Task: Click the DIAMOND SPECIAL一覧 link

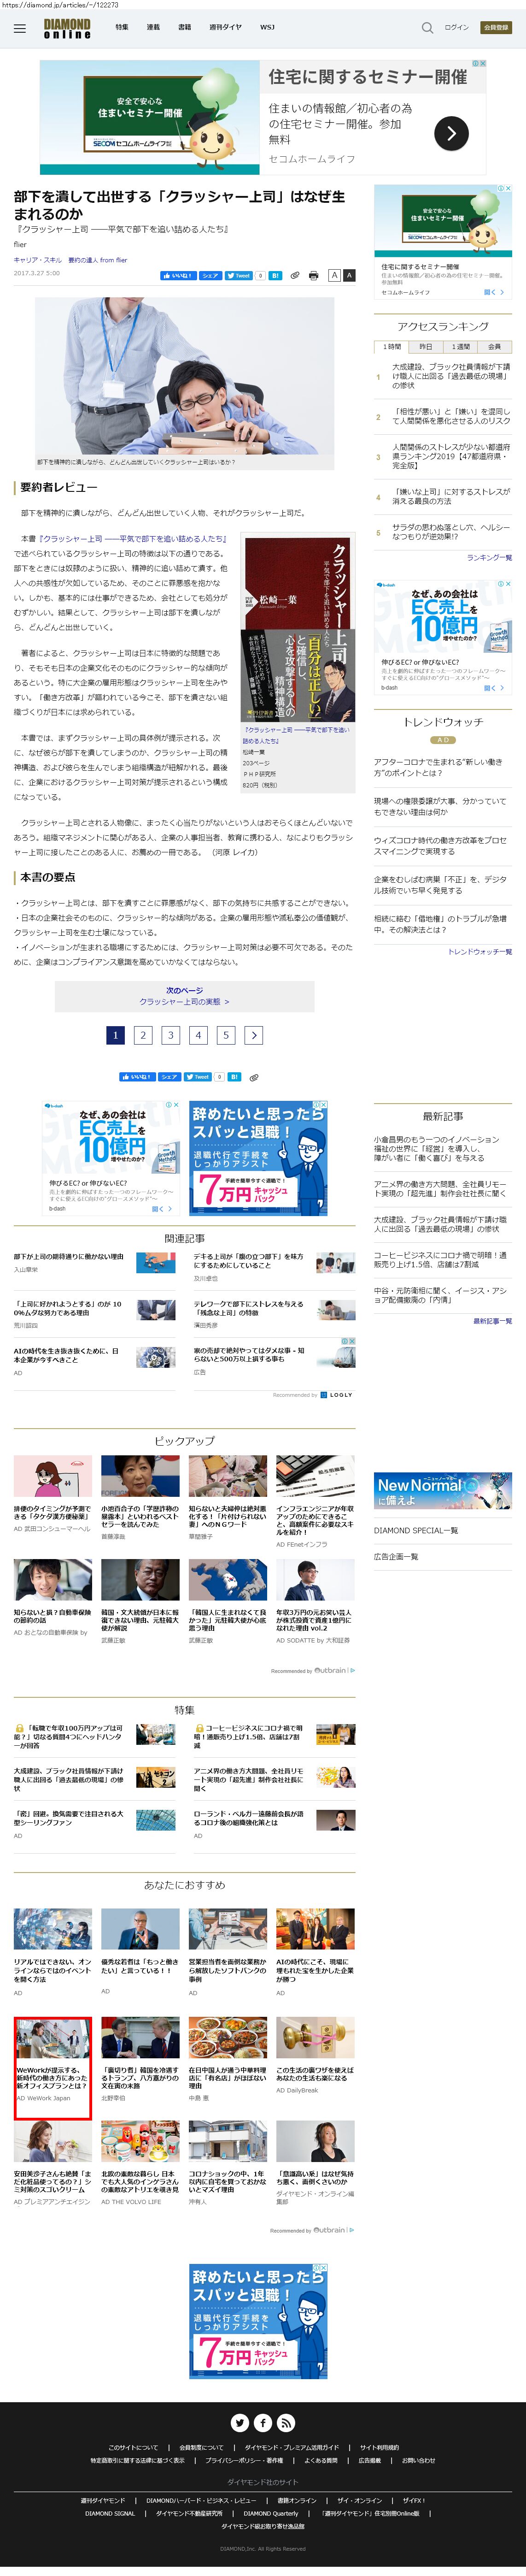Action: coord(416,1531)
